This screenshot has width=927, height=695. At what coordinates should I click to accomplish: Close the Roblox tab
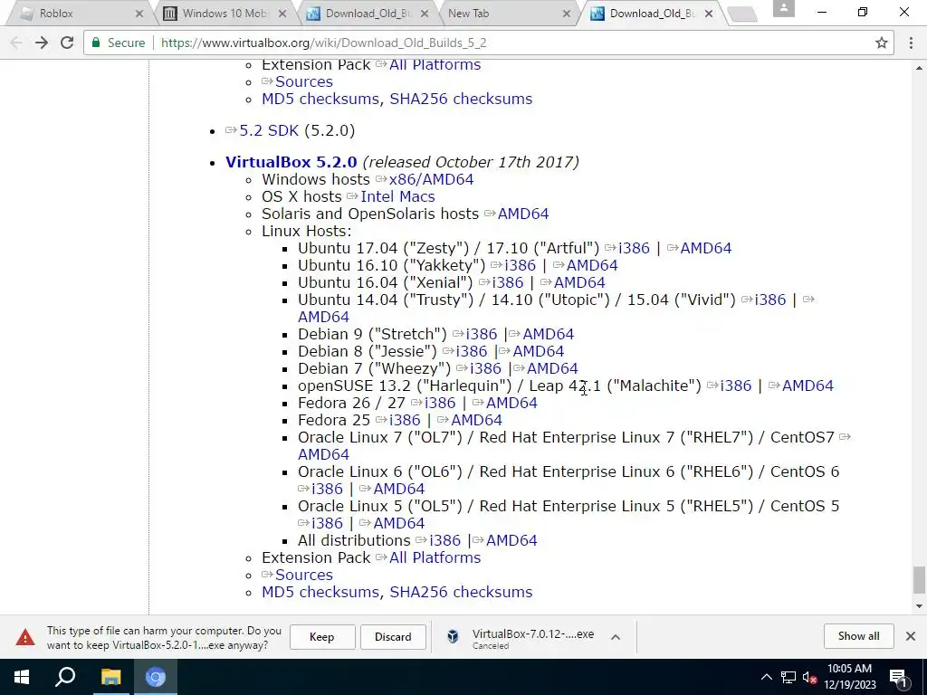coord(139,13)
